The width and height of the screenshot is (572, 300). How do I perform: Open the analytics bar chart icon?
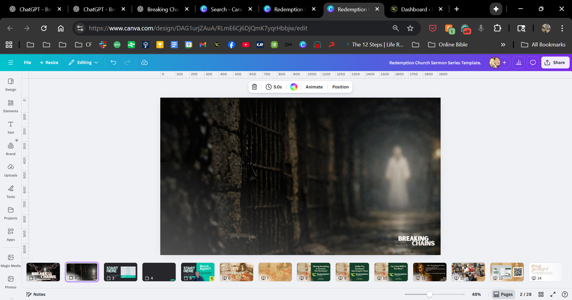(x=519, y=62)
